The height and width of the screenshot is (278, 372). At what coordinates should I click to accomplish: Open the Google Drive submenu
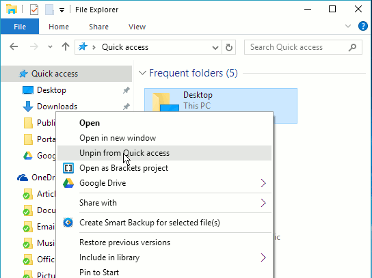point(164,183)
